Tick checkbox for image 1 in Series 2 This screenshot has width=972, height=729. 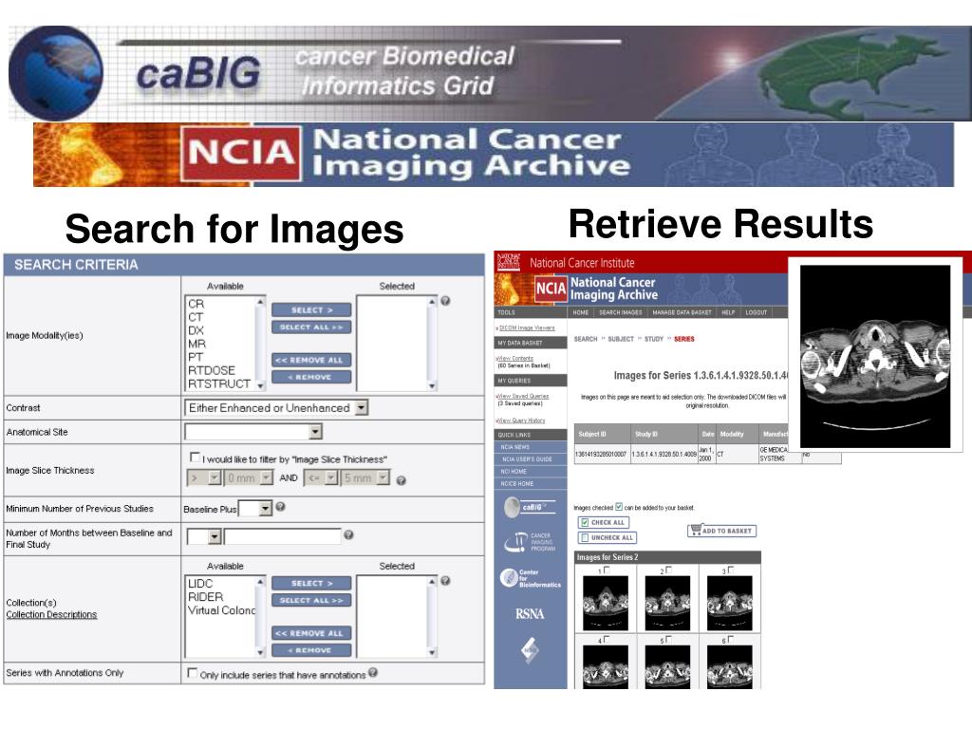pos(607,570)
